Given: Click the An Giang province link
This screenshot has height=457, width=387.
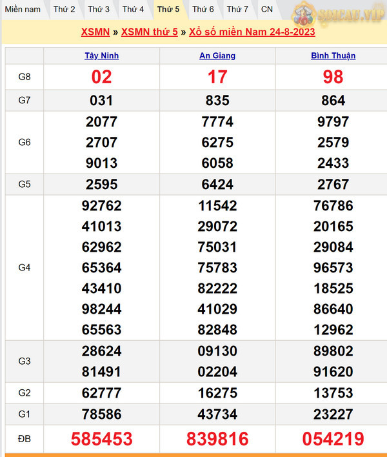Looking at the screenshot, I should point(217,56).
